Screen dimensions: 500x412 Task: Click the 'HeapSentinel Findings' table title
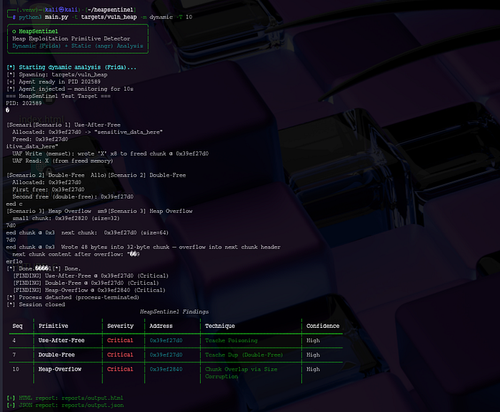pos(174,312)
